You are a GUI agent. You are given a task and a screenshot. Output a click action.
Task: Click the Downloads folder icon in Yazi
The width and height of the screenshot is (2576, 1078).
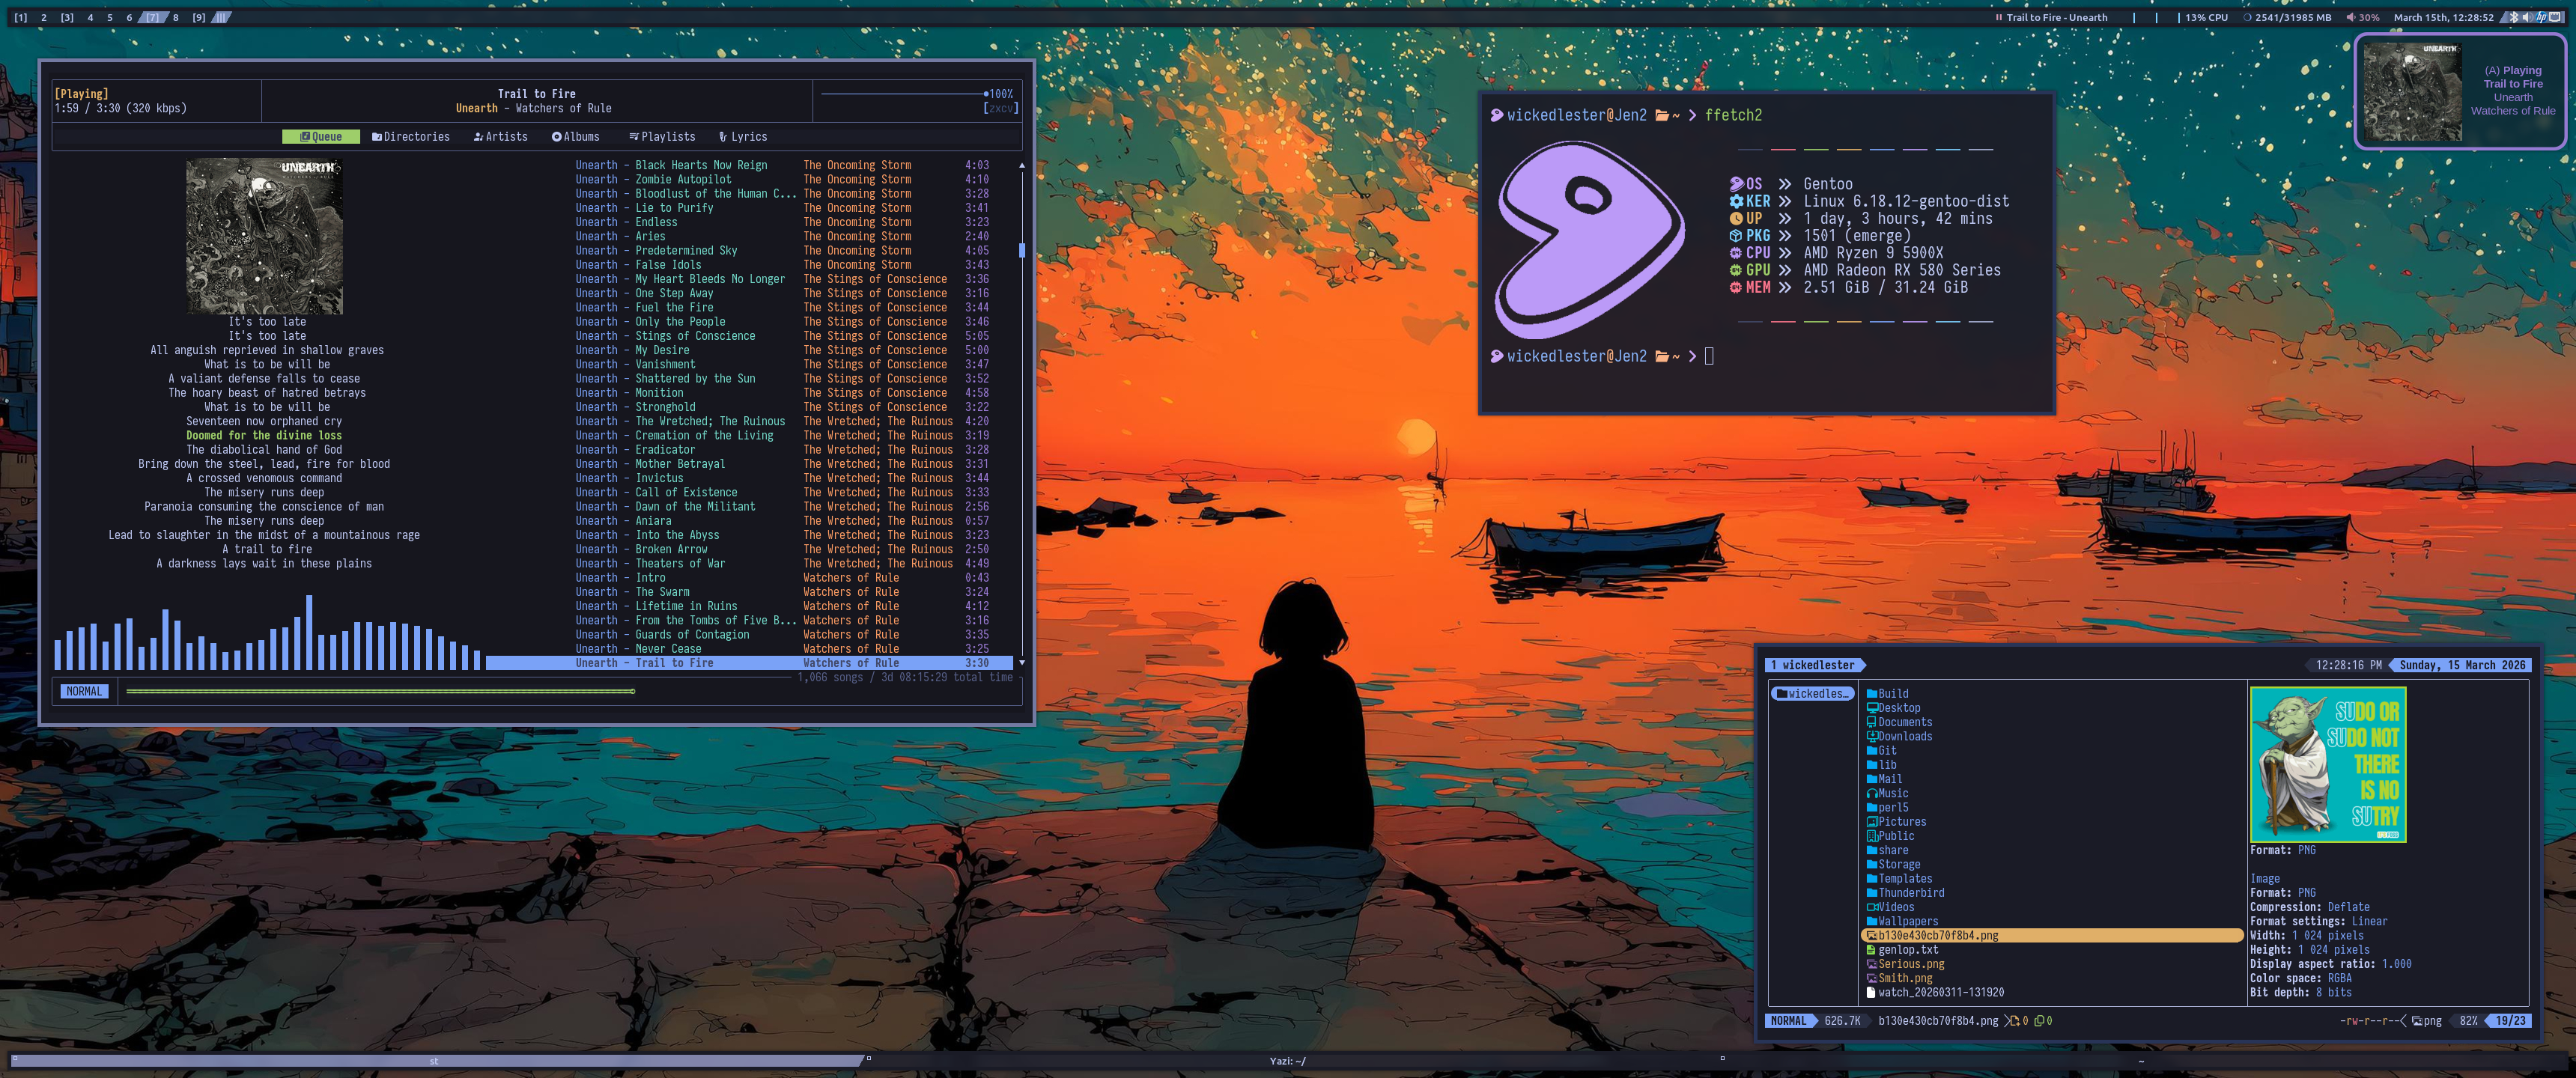[x=1871, y=736]
